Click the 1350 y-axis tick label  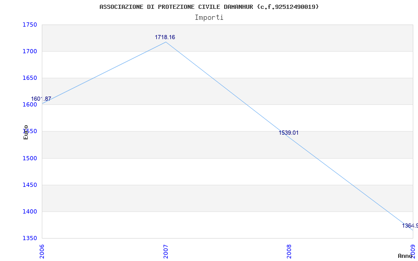point(29,238)
